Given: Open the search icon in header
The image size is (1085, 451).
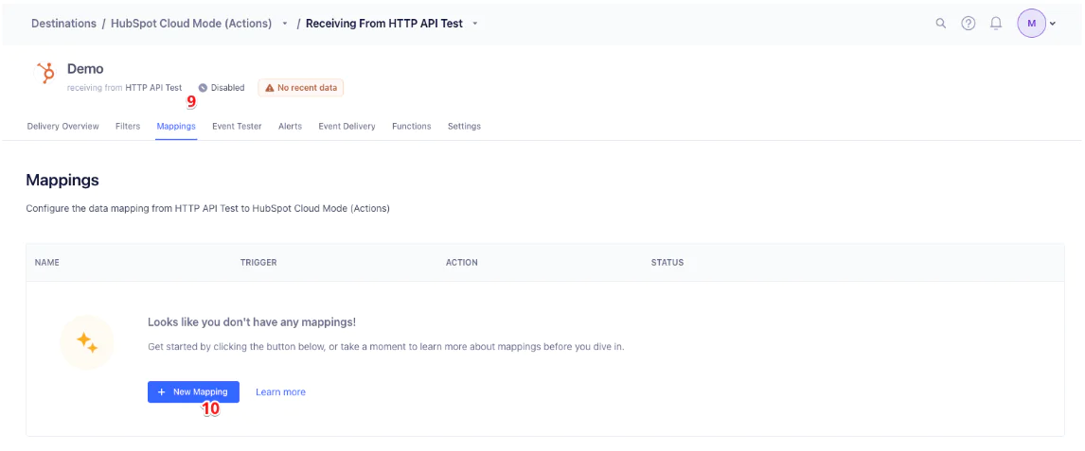Looking at the screenshot, I should tap(940, 23).
